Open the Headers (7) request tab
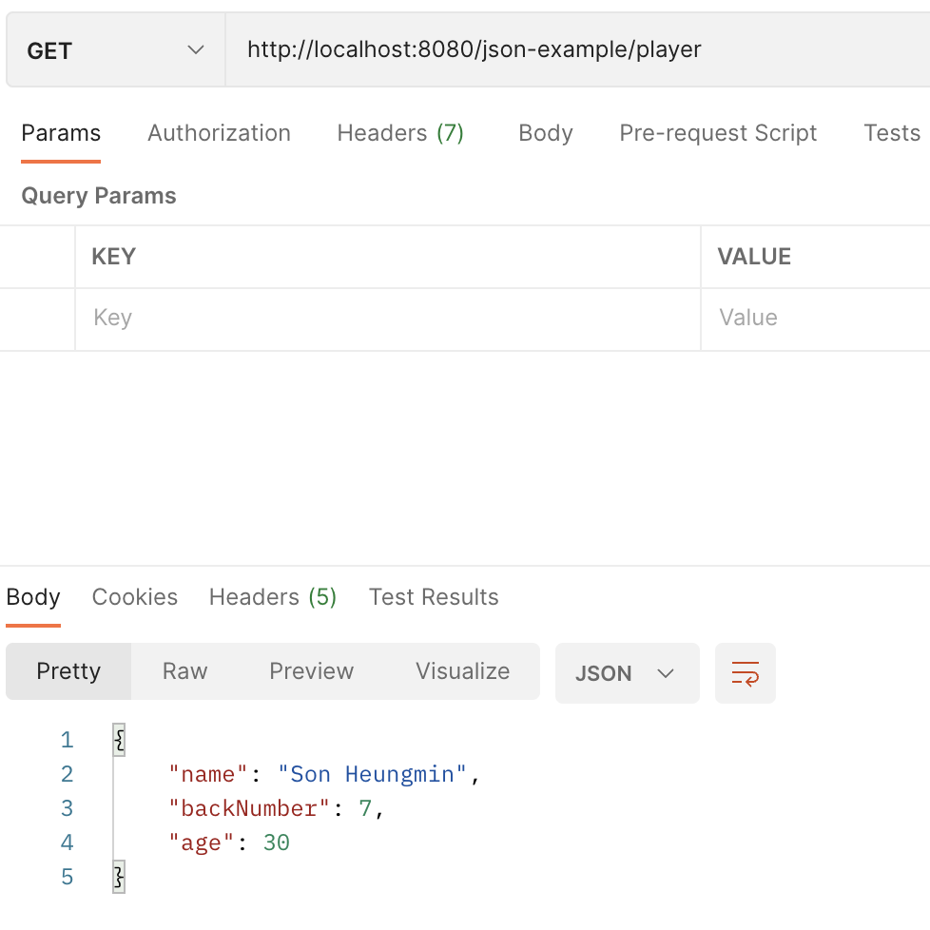Image resolution: width=930 pixels, height=930 pixels. [400, 133]
